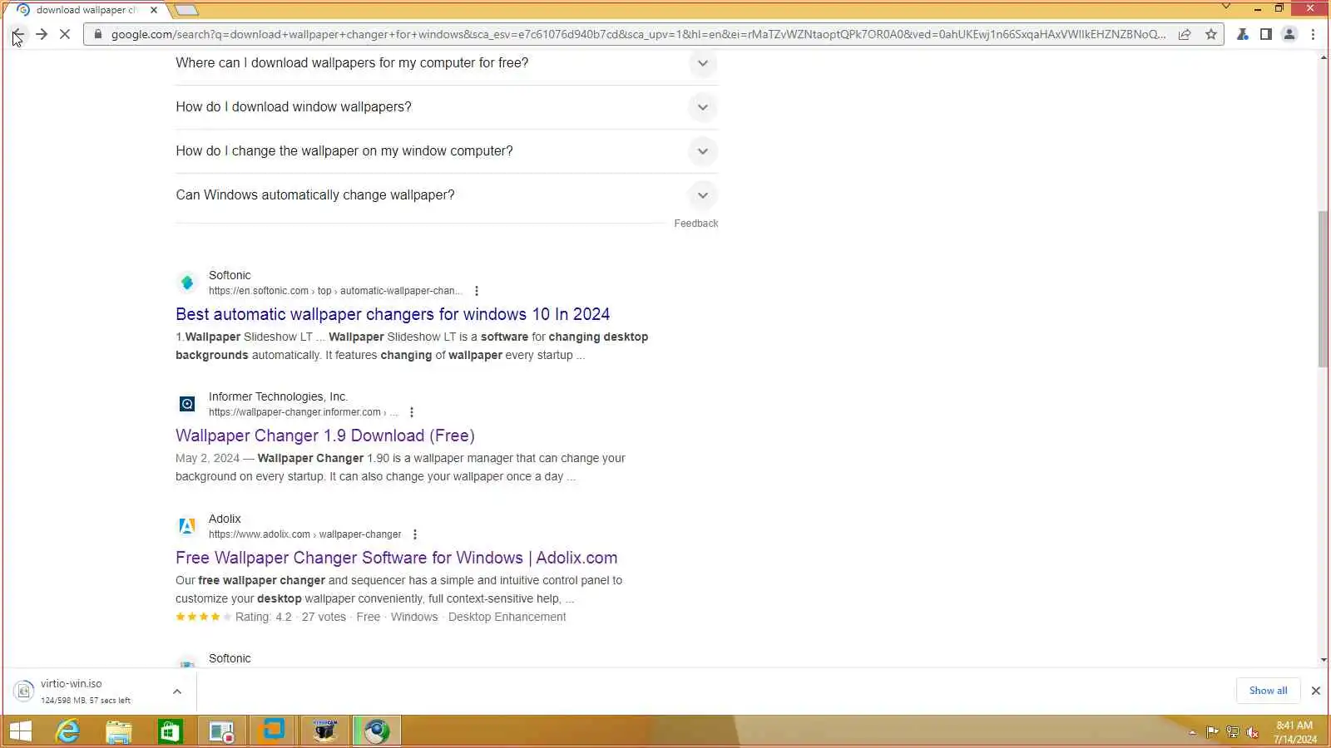Open more options for Informer Technologies result
This screenshot has width=1331, height=748.
click(x=411, y=412)
